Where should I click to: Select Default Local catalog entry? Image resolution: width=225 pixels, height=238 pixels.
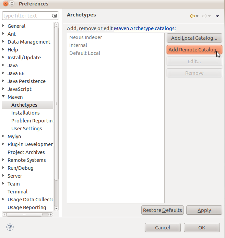(x=85, y=53)
